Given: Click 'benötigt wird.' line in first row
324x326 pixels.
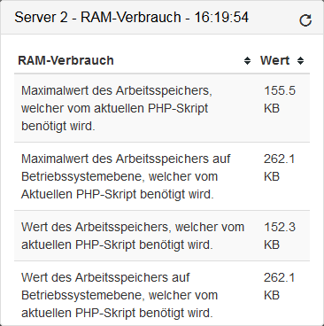Looking at the screenshot, I should (x=58, y=126).
